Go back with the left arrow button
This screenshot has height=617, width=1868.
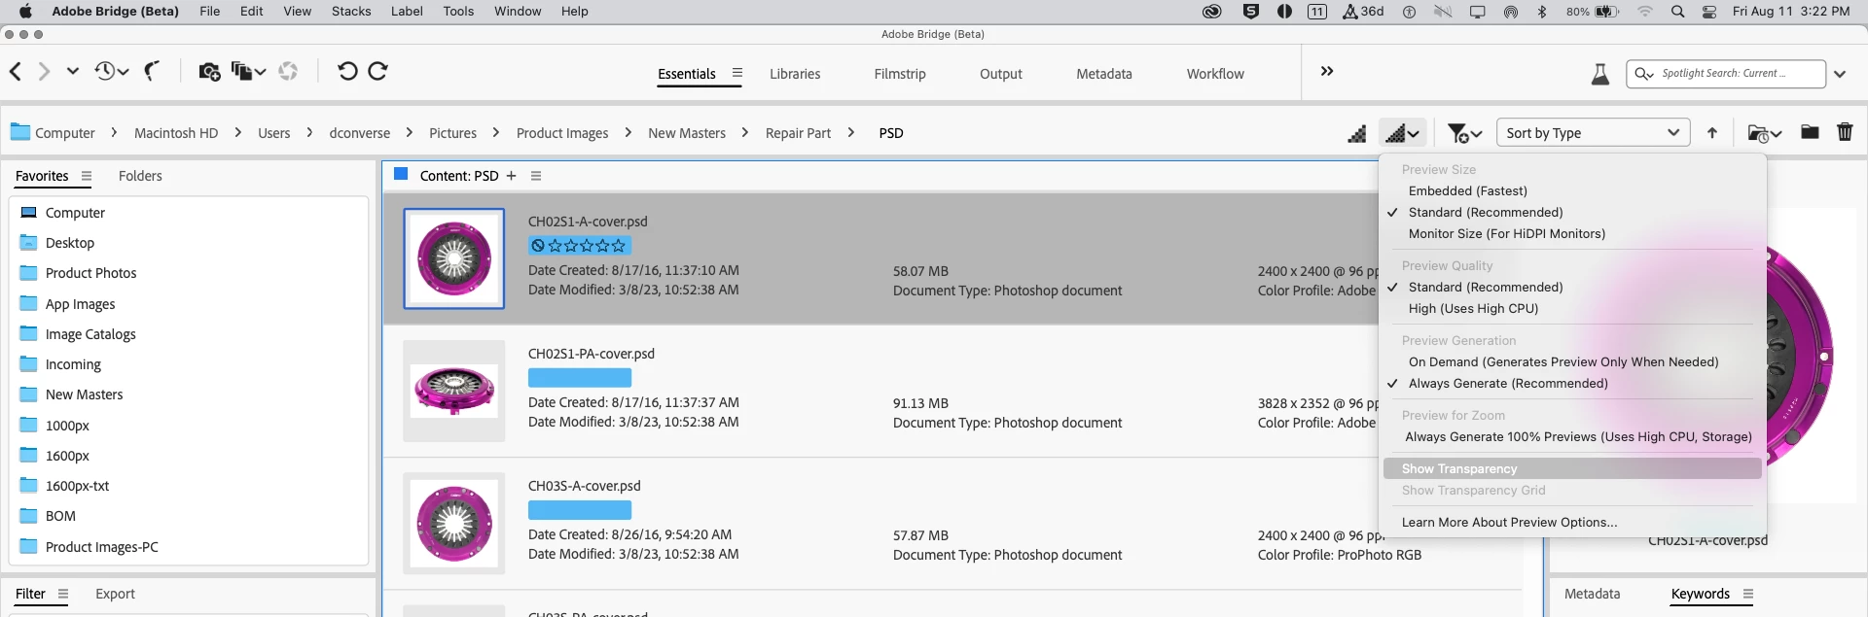coord(16,71)
